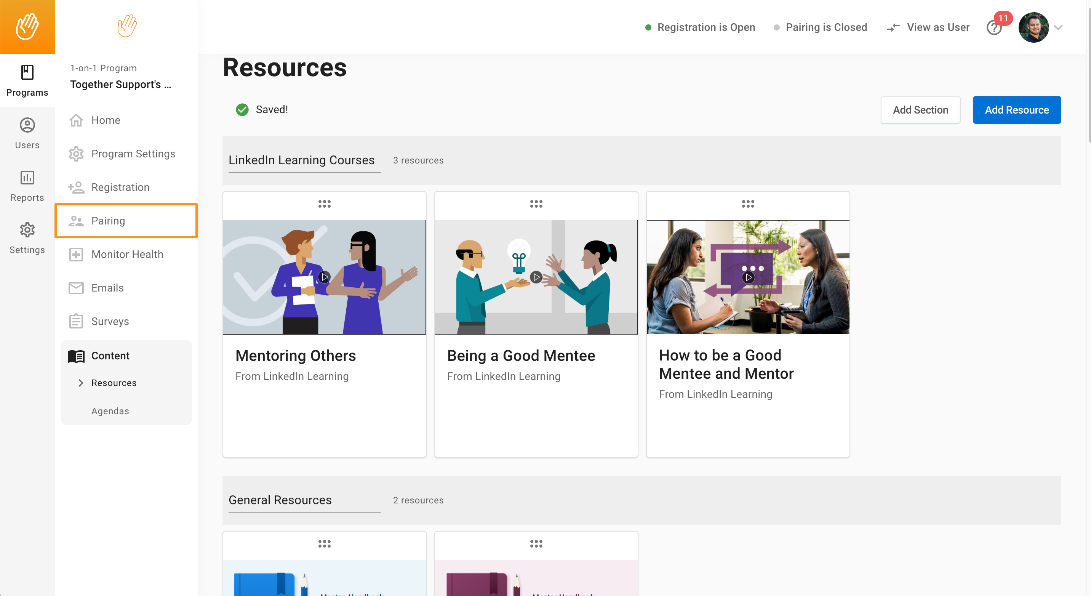Click the Pairing people icon
The width and height of the screenshot is (1091, 596).
[76, 221]
